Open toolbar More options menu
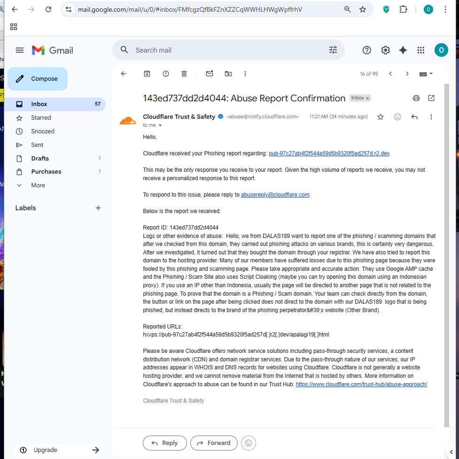Viewport: 459px width, 459px height. pos(245,74)
